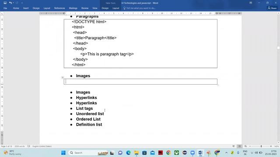The width and height of the screenshot is (280, 157).
Task: Open Chat app on taskbar
Action: [120, 153]
